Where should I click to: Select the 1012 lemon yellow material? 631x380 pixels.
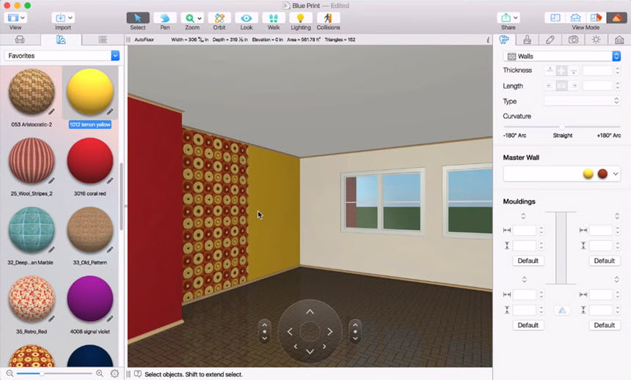pyautogui.click(x=90, y=92)
